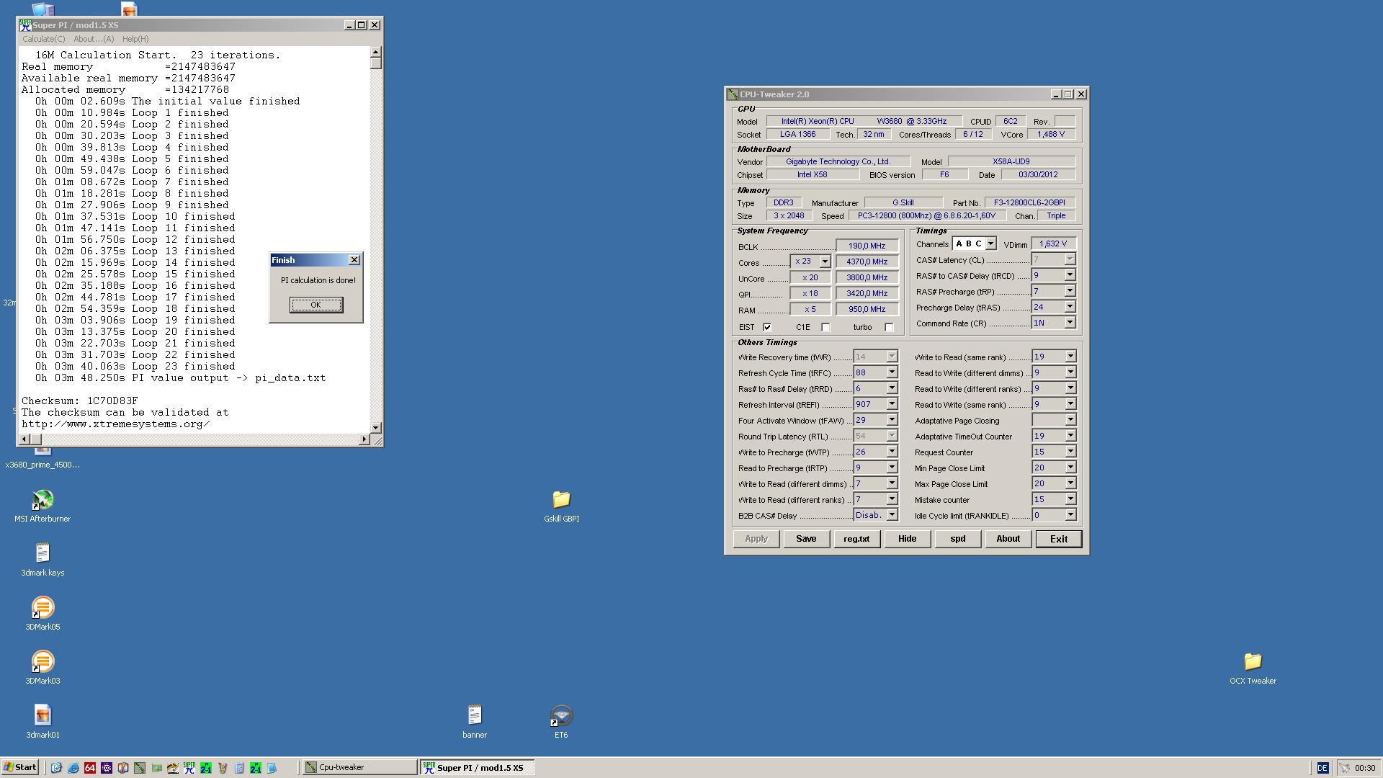
Task: Open the Start menu
Action: point(20,767)
